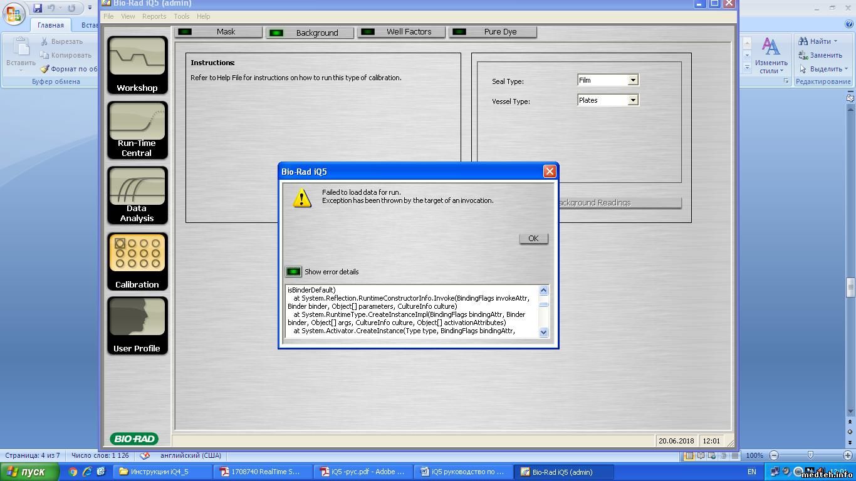856x481 pixels.
Task: Select the Pure Dye tab
Action: (493, 32)
